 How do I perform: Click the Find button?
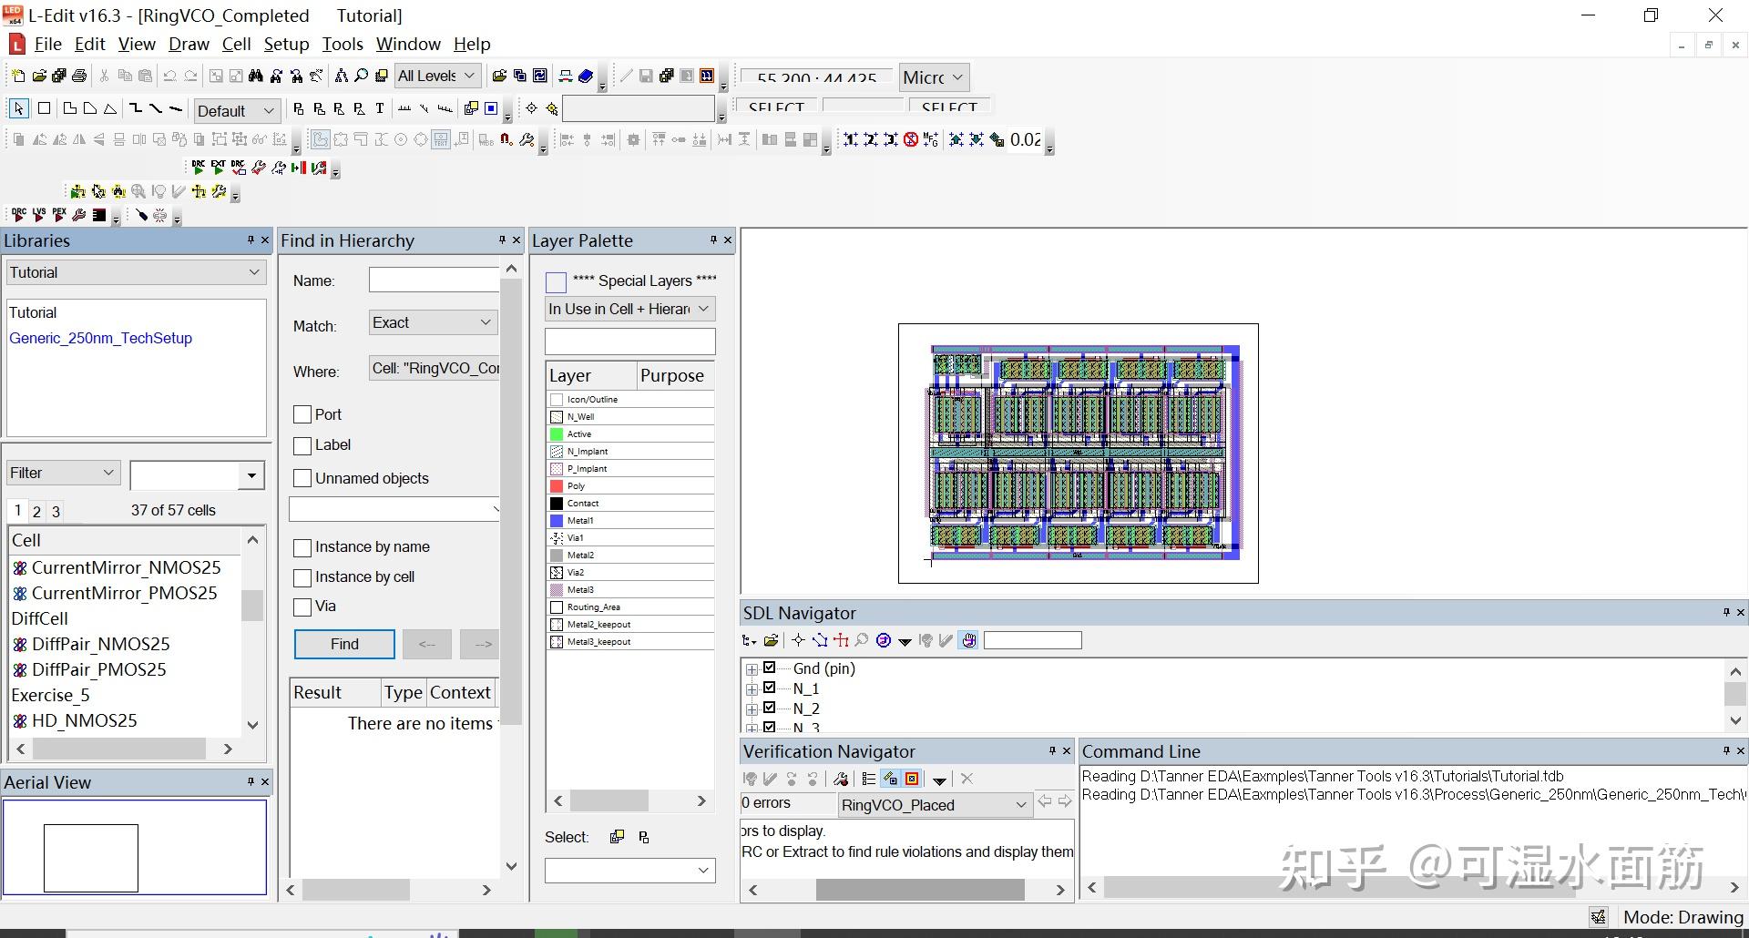click(x=344, y=644)
